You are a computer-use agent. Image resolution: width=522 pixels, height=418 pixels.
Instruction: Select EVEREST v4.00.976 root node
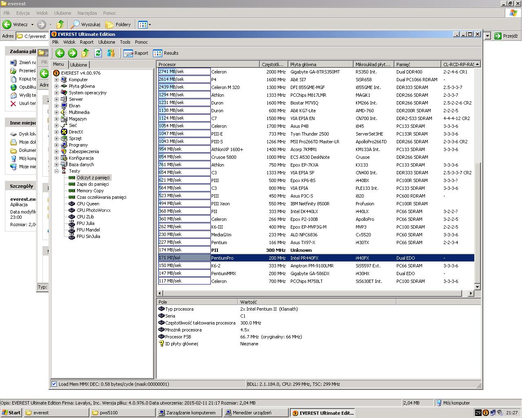[x=81, y=73]
